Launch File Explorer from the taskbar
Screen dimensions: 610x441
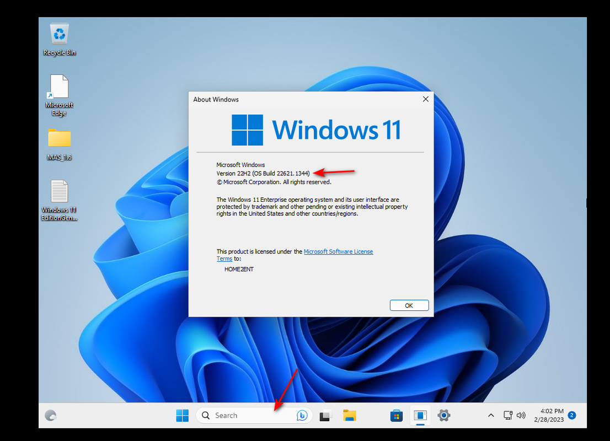(x=349, y=415)
